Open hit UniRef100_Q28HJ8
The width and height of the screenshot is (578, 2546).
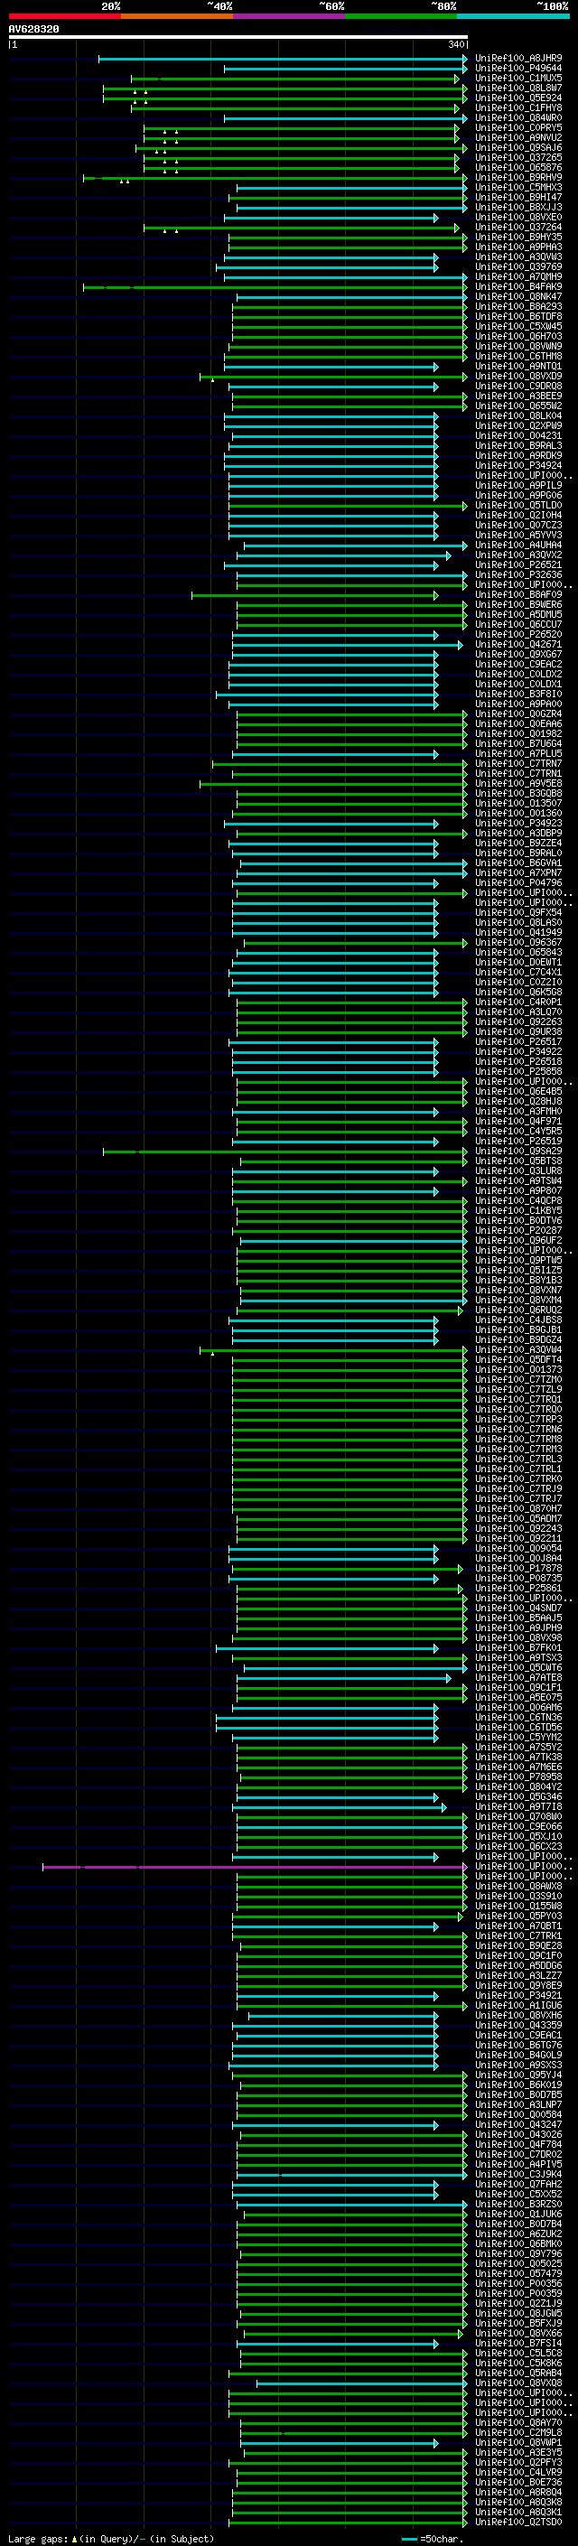click(x=518, y=1102)
